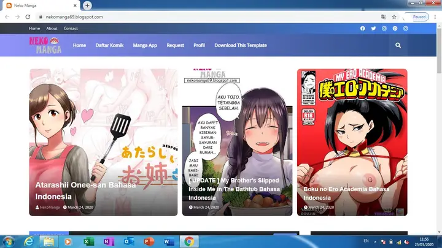
Task: Open the Action Center flag icon
Action: (x=383, y=242)
